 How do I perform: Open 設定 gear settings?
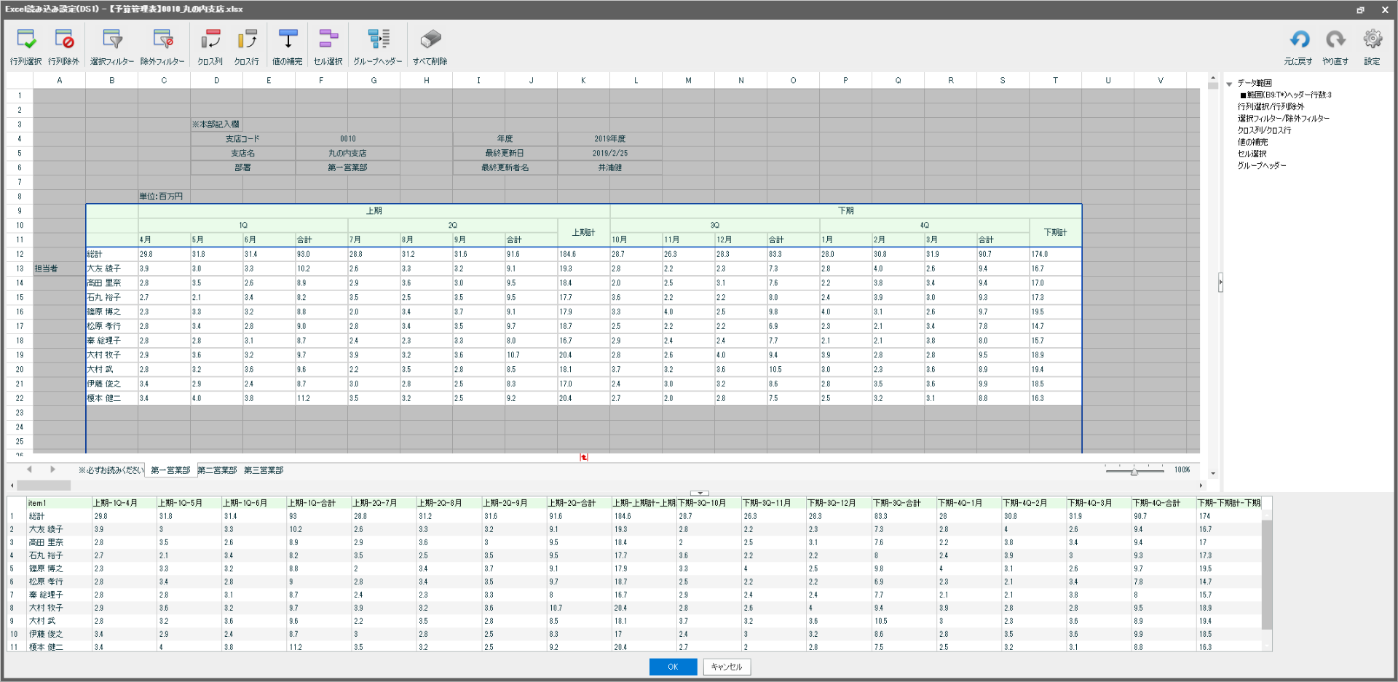(1373, 40)
